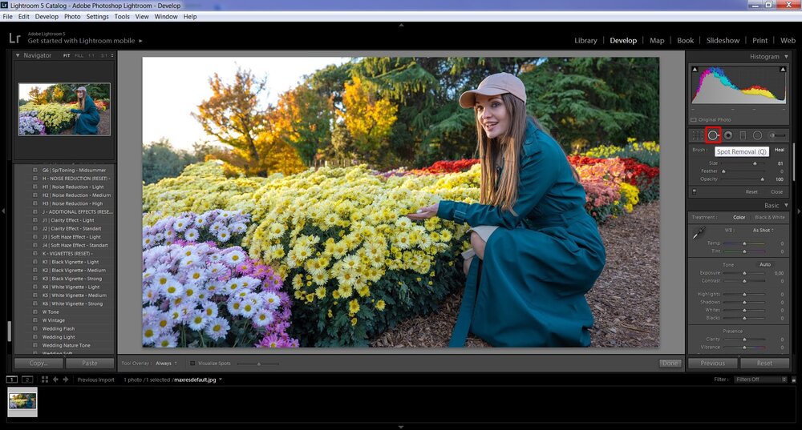Choose the Radial Filter tool
This screenshot has height=430, width=802.
757,135
